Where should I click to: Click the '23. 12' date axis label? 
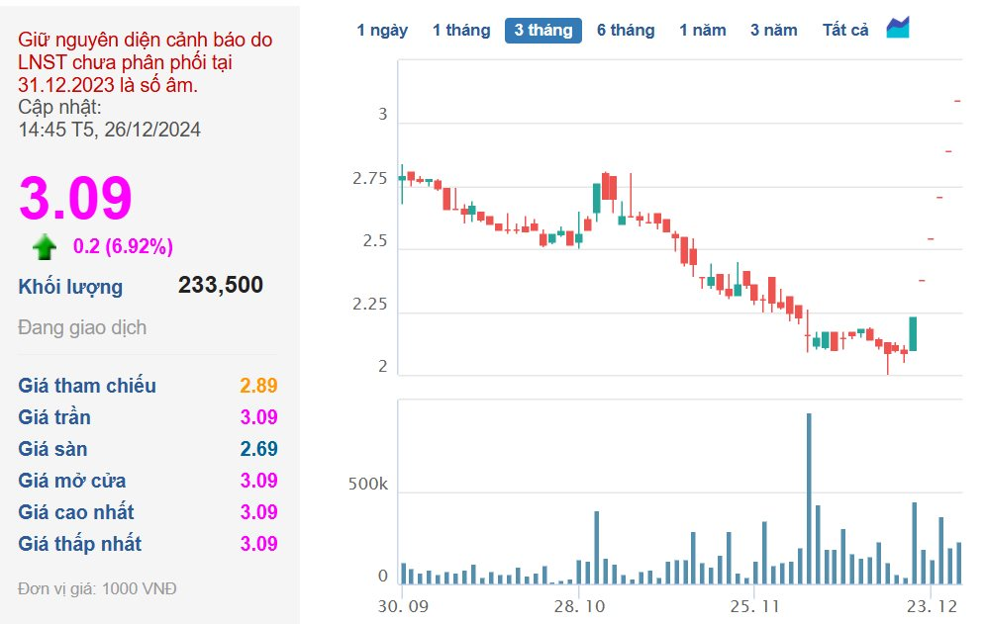pos(932,606)
